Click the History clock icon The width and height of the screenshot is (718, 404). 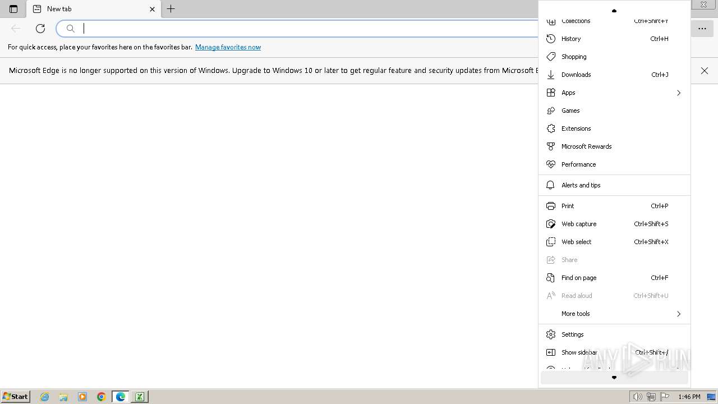(x=551, y=39)
